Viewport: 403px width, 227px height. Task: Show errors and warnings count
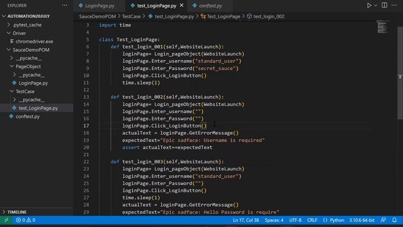[25, 220]
